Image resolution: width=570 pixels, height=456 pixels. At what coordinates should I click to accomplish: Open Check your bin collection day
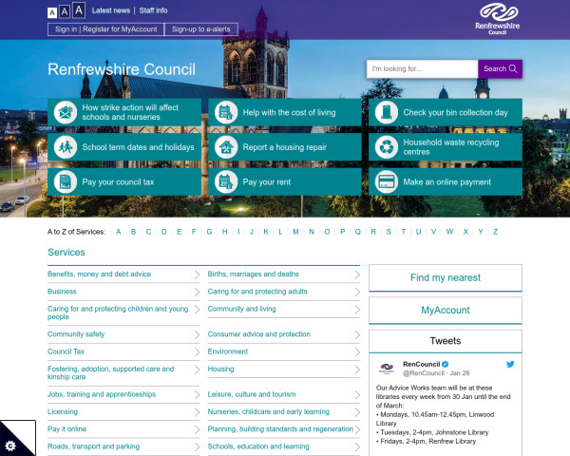(x=446, y=112)
